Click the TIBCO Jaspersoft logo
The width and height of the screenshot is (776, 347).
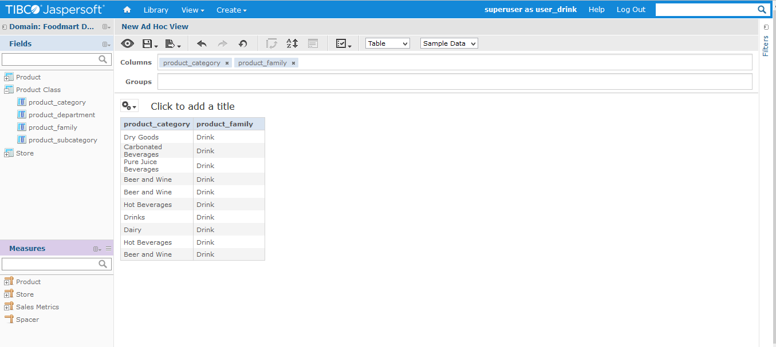click(55, 9)
